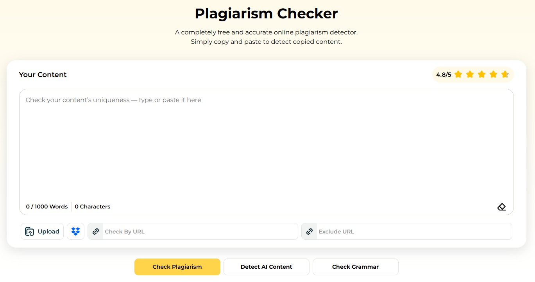Click the Upload button
535x282 pixels.
(42, 232)
